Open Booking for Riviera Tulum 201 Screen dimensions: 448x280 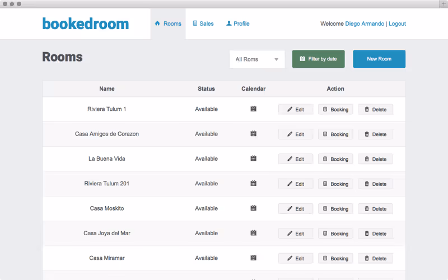pos(335,184)
